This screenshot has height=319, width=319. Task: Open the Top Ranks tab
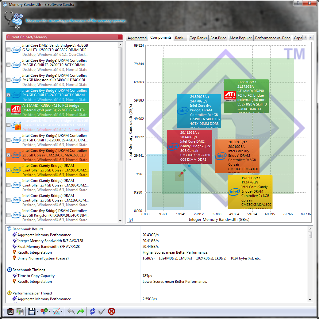click(x=198, y=38)
